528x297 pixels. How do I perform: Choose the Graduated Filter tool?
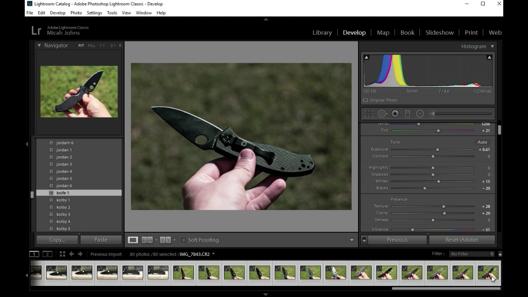pos(408,113)
